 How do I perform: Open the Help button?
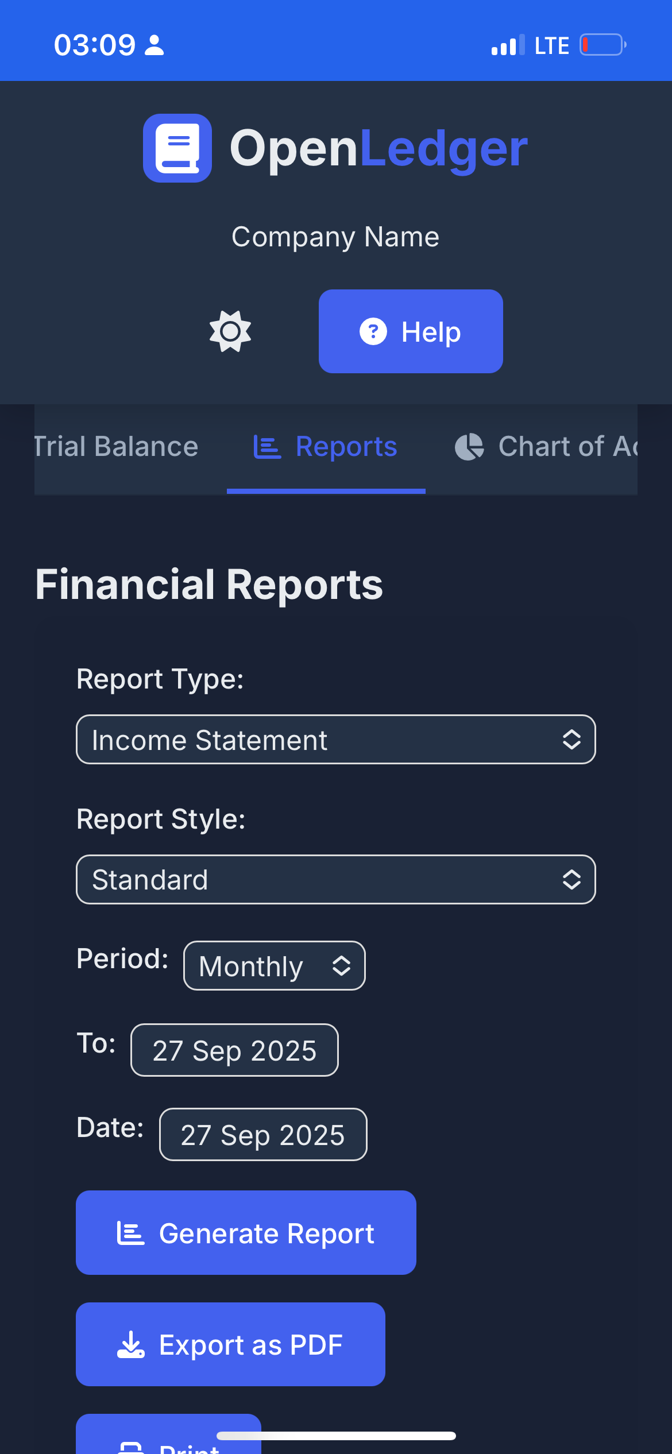(411, 331)
